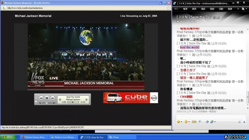
Task: Open the Messenger show-menu icon dropdown
Action: click(244, 9)
